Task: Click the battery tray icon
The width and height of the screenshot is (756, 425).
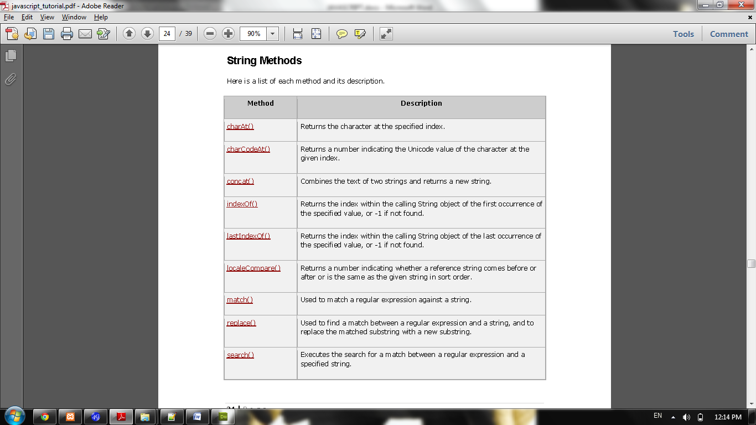Action: (x=700, y=417)
